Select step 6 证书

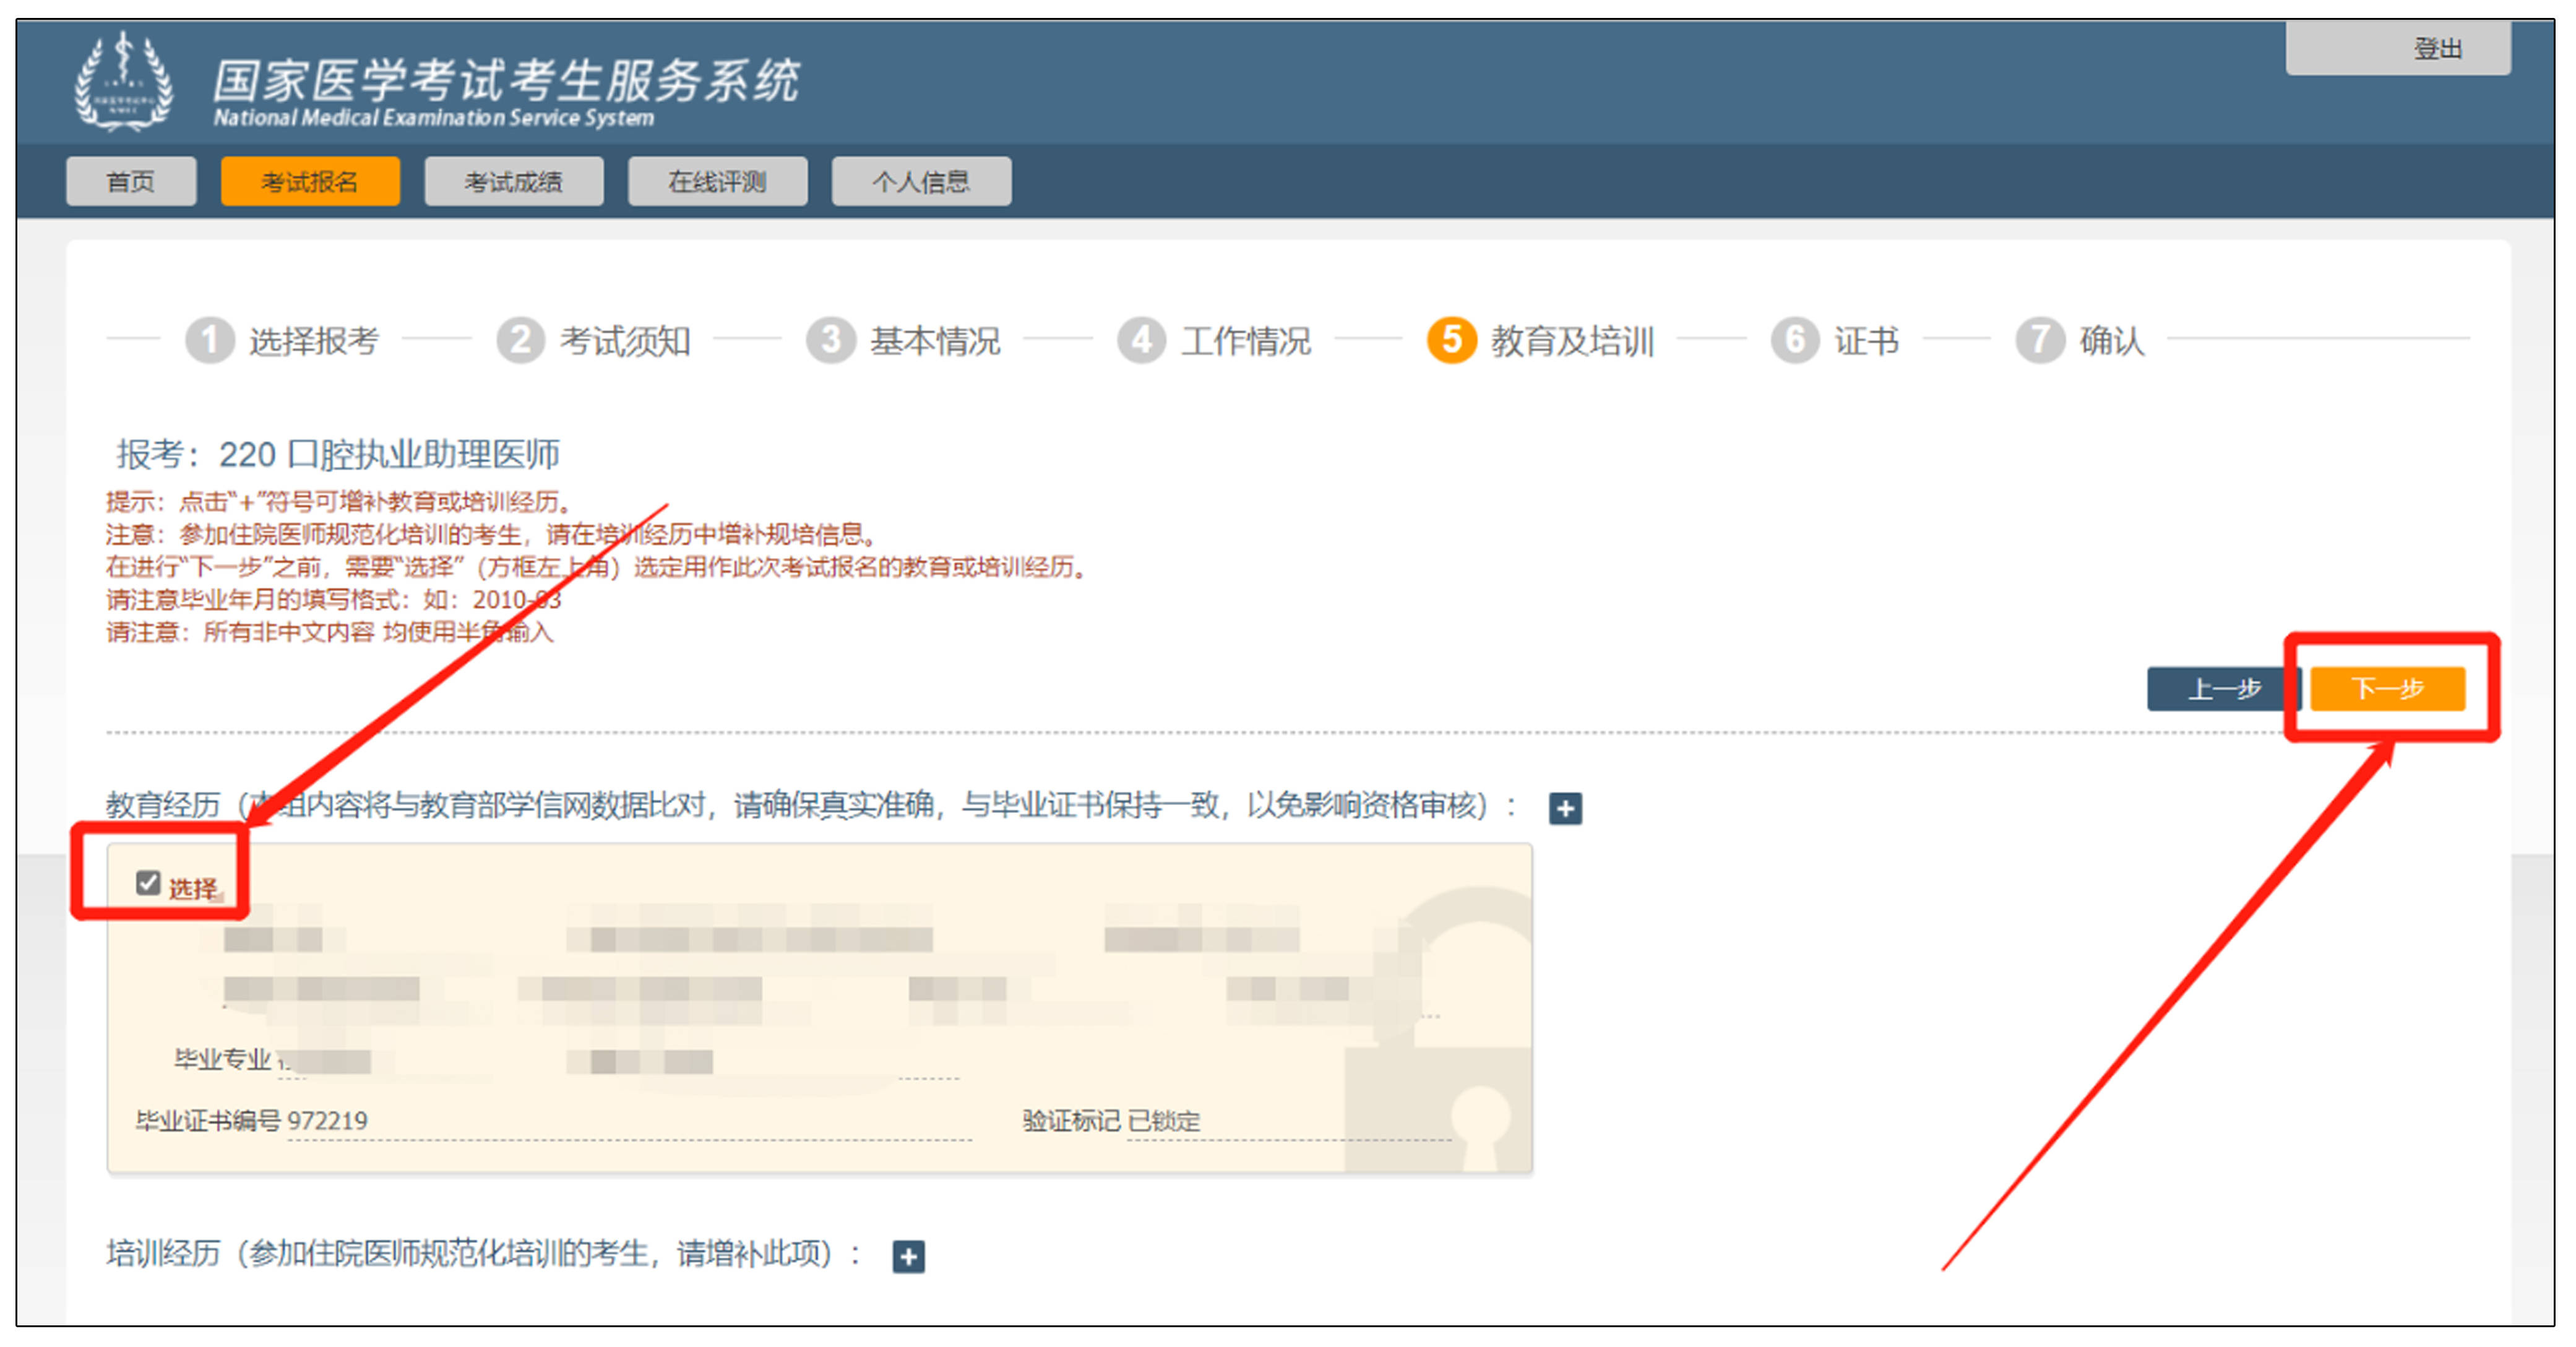(1835, 341)
